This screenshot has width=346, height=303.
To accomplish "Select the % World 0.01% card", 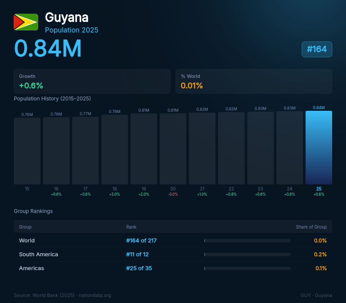I will point(254,81).
